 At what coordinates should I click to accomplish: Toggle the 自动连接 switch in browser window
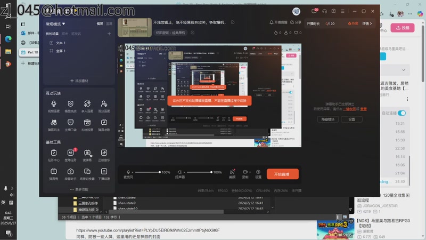point(402,113)
